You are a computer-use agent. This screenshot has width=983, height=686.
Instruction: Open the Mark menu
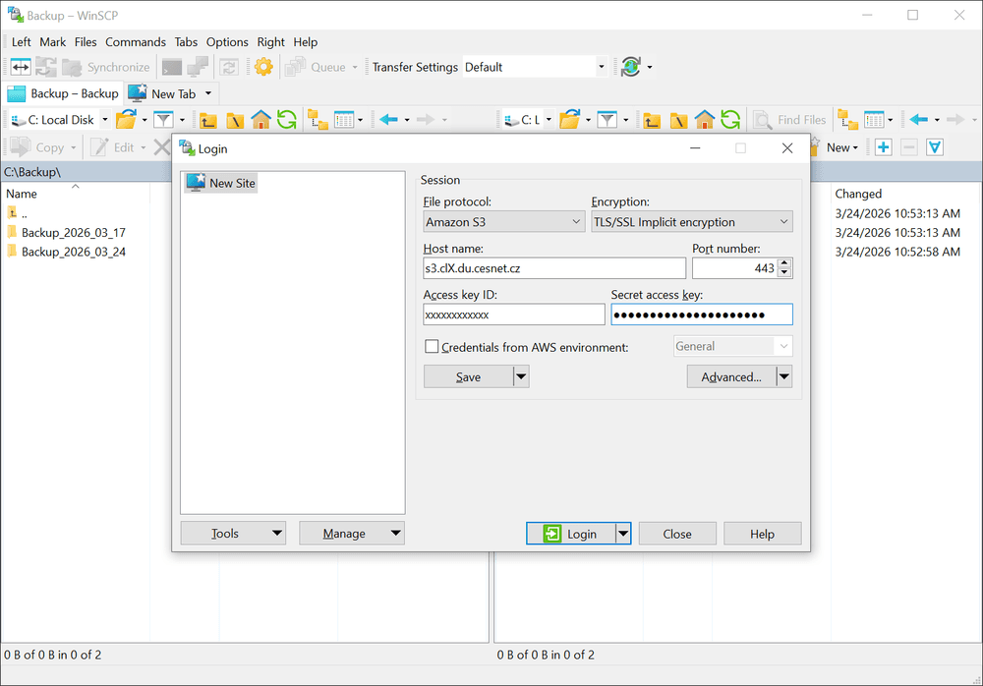53,42
